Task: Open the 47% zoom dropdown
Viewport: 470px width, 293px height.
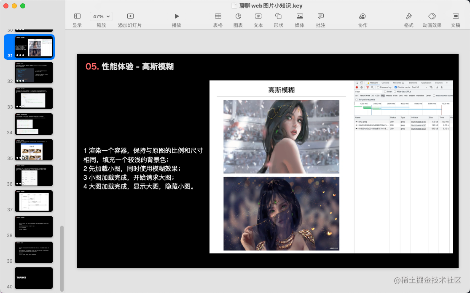Action: tap(101, 16)
